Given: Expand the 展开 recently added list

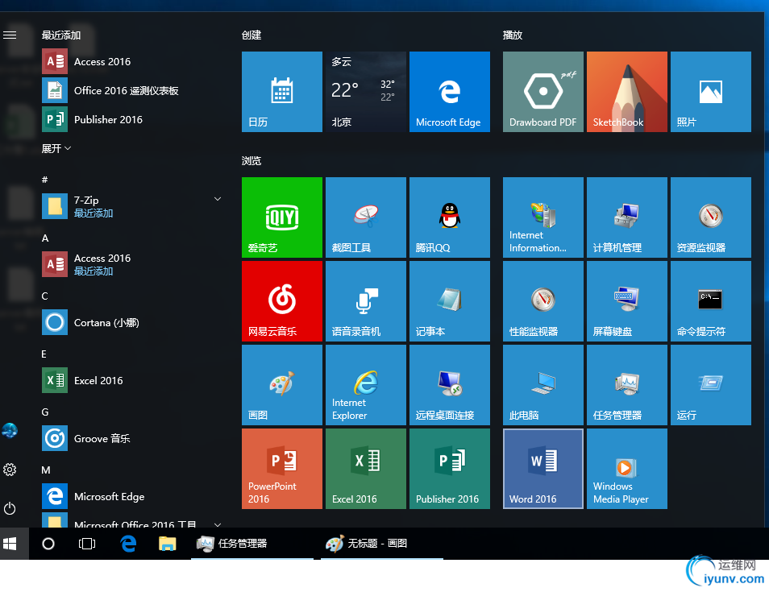Looking at the screenshot, I should point(56,148).
